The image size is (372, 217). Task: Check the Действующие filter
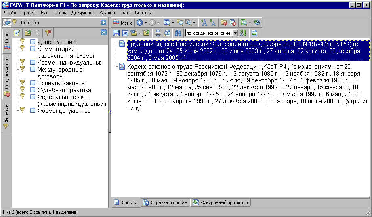(33, 42)
